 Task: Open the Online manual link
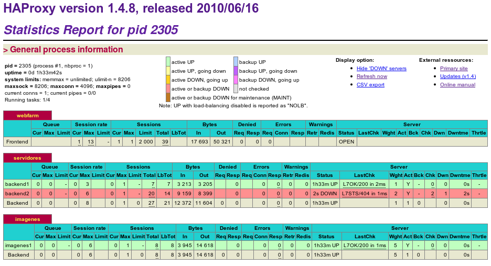click(x=457, y=85)
